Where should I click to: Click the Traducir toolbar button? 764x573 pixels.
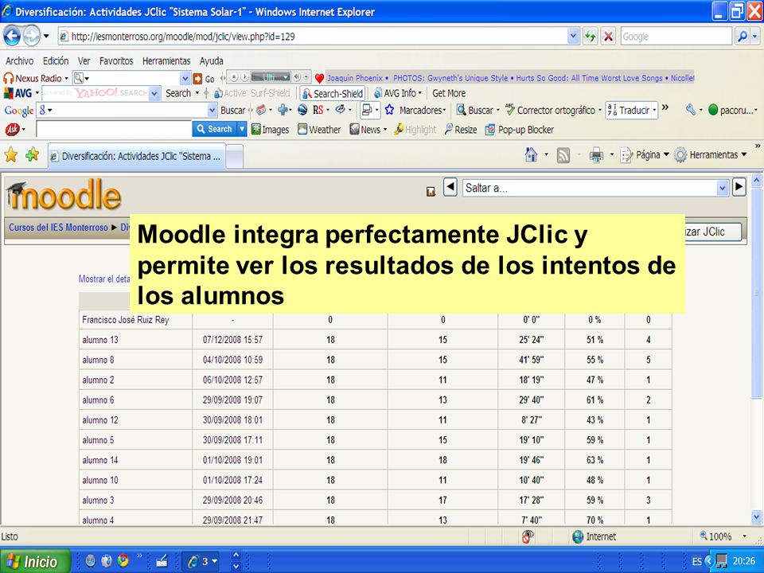coord(631,110)
